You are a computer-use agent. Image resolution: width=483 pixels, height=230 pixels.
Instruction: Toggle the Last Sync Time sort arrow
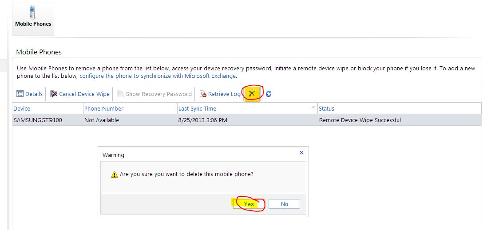point(313,107)
